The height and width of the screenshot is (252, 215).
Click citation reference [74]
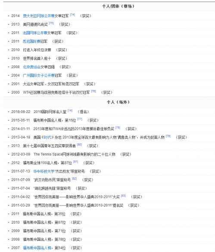pyautogui.click(x=72, y=15)
